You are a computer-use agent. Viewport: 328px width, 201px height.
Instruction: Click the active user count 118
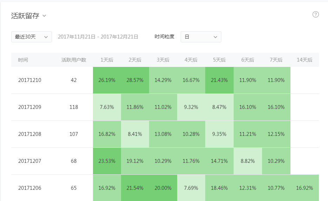pyautogui.click(x=74, y=107)
